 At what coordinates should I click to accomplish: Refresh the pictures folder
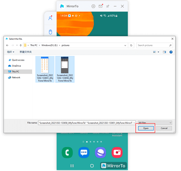[x=131, y=46]
